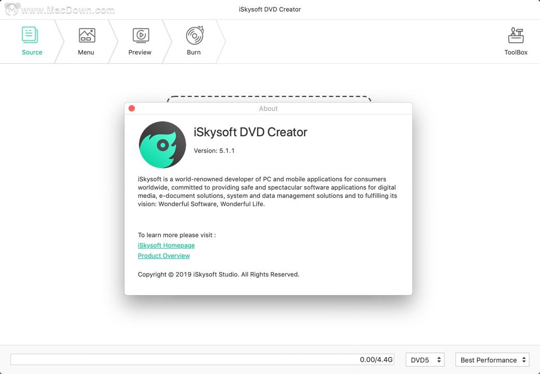Click the Copyright 2019 iSkysoft Studio text
The height and width of the screenshot is (374, 540).
219,275
